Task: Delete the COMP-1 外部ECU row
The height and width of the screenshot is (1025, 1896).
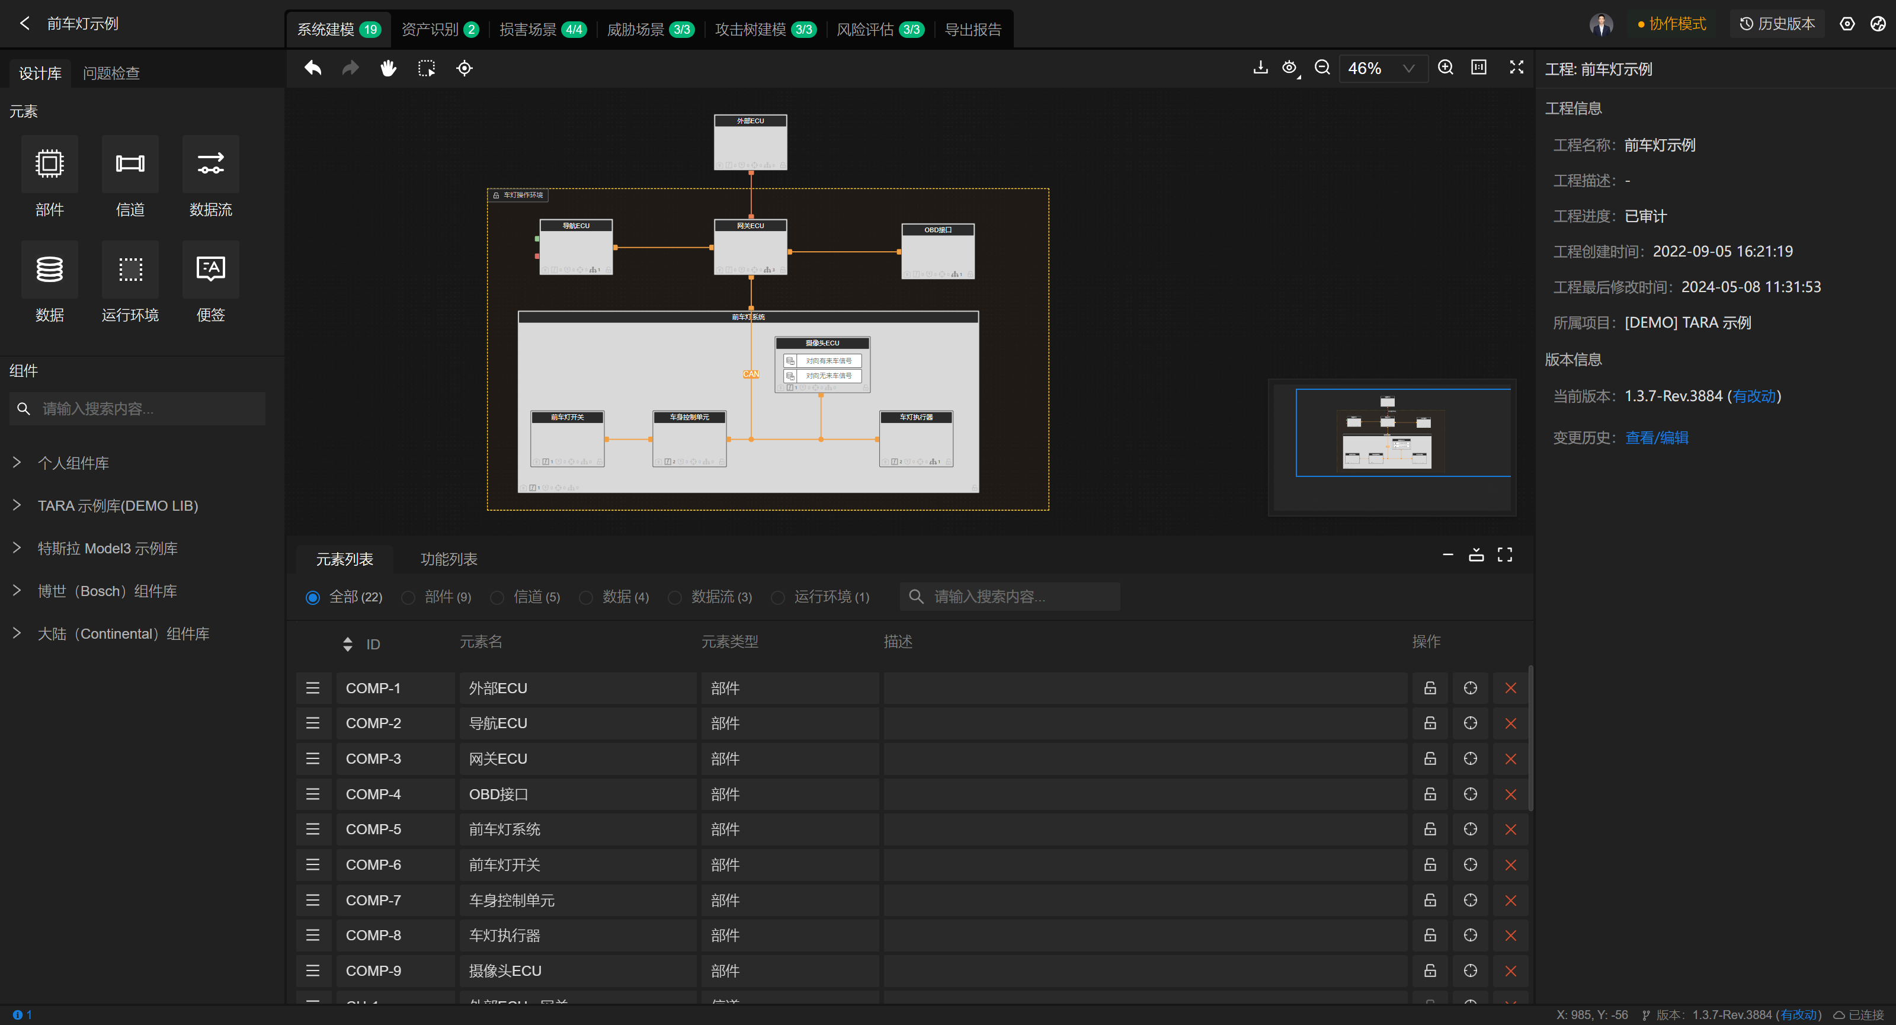Action: tap(1510, 688)
